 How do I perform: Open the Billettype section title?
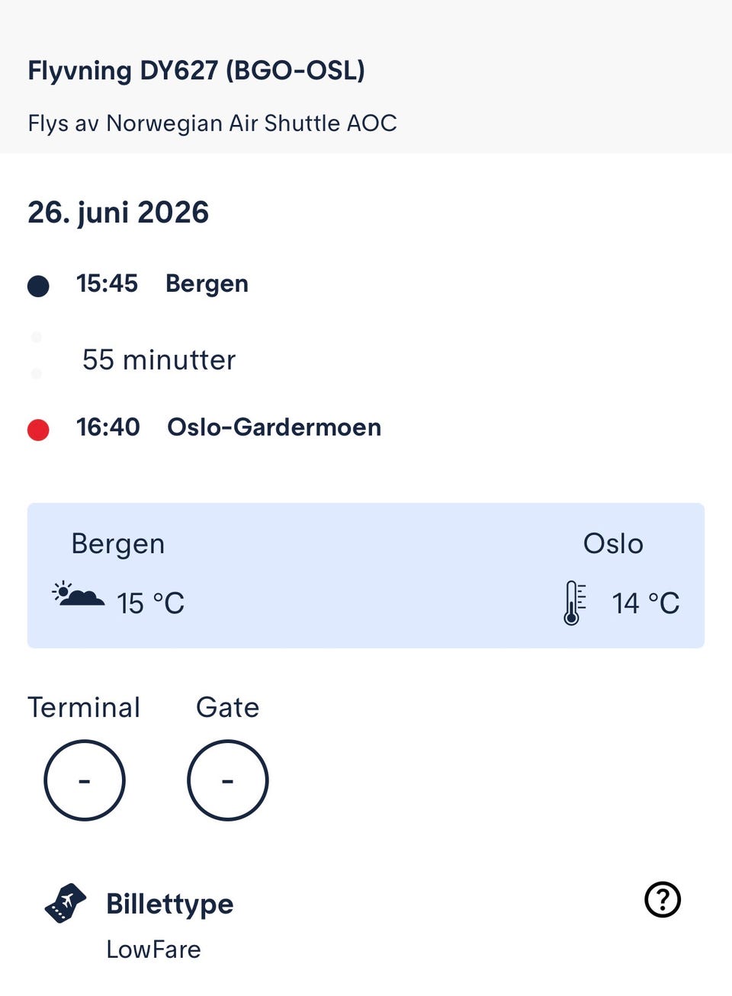(x=169, y=905)
